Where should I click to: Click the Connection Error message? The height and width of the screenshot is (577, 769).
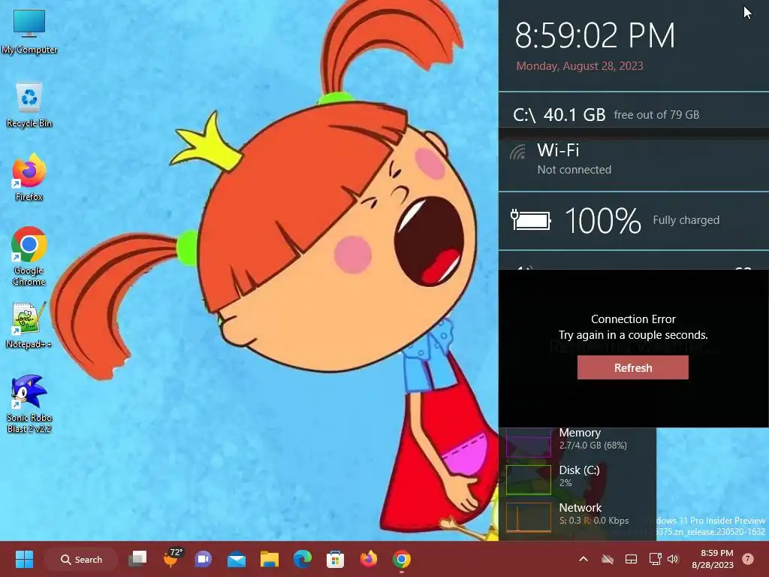point(633,327)
